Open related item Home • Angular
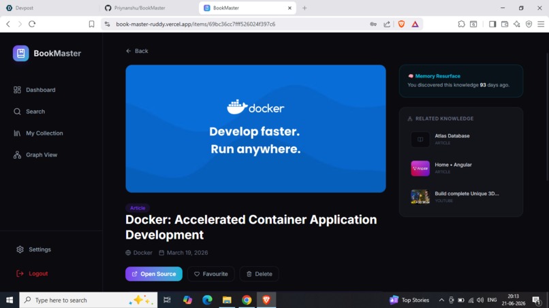 coord(460,168)
